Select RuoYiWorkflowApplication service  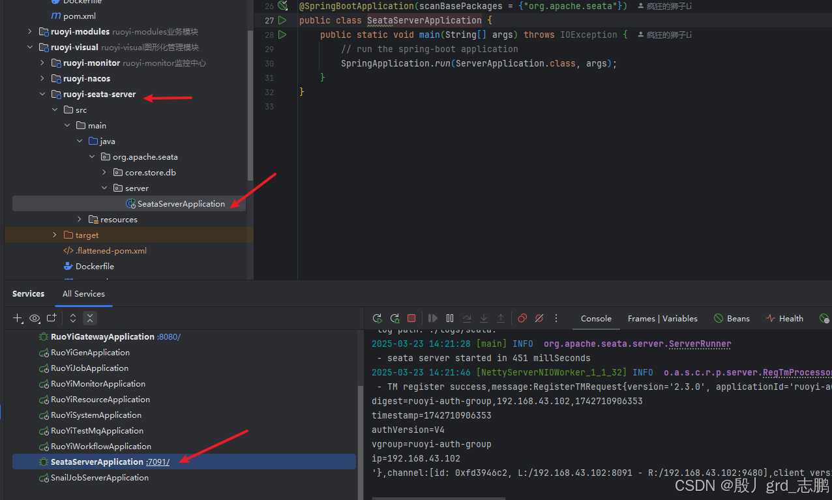(101, 446)
